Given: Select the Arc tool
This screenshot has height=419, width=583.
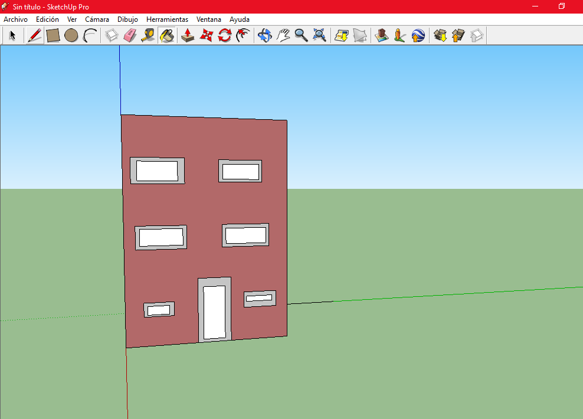Looking at the screenshot, I should 90,36.
